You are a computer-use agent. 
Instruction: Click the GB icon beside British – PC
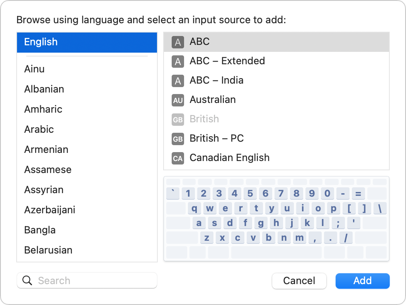(177, 139)
